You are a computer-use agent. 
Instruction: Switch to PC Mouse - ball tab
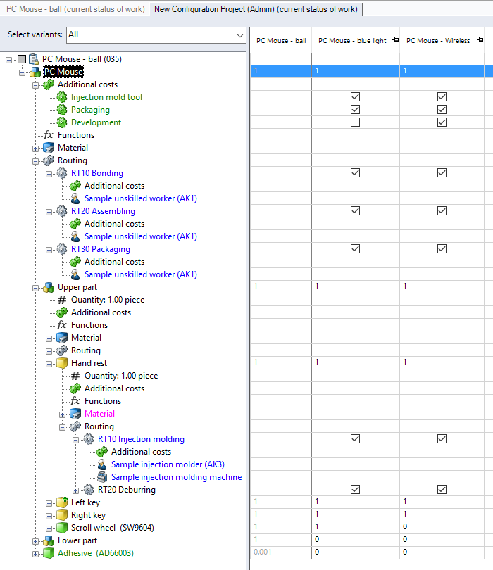click(75, 9)
